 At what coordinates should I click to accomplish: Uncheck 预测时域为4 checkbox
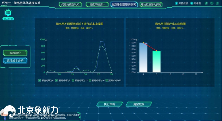click(40, 80)
